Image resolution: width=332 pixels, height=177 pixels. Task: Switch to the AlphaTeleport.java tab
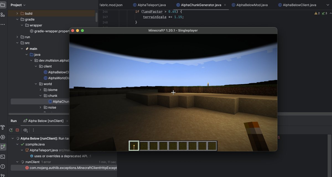149,5
